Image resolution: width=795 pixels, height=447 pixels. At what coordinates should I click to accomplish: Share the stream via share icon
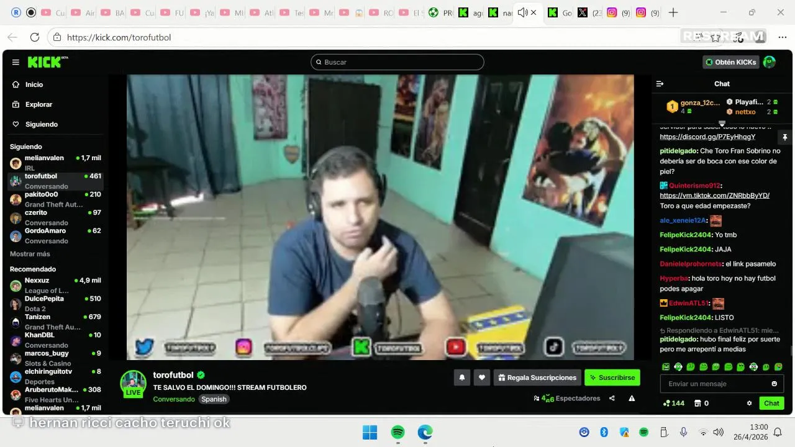tap(612, 399)
